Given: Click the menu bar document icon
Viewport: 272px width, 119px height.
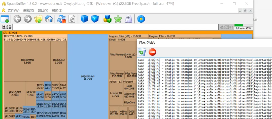Looking at the screenshot, I should point(4,10).
